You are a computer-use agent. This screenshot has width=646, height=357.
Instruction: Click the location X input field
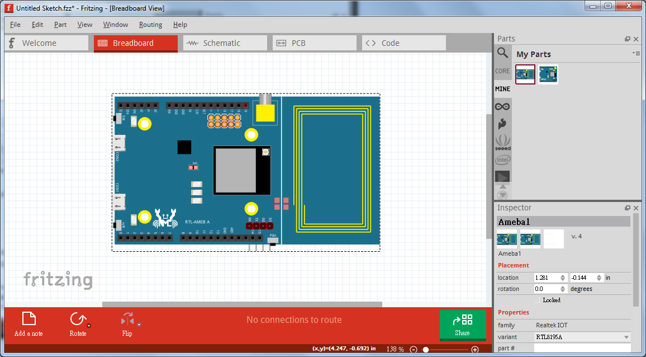(547, 278)
